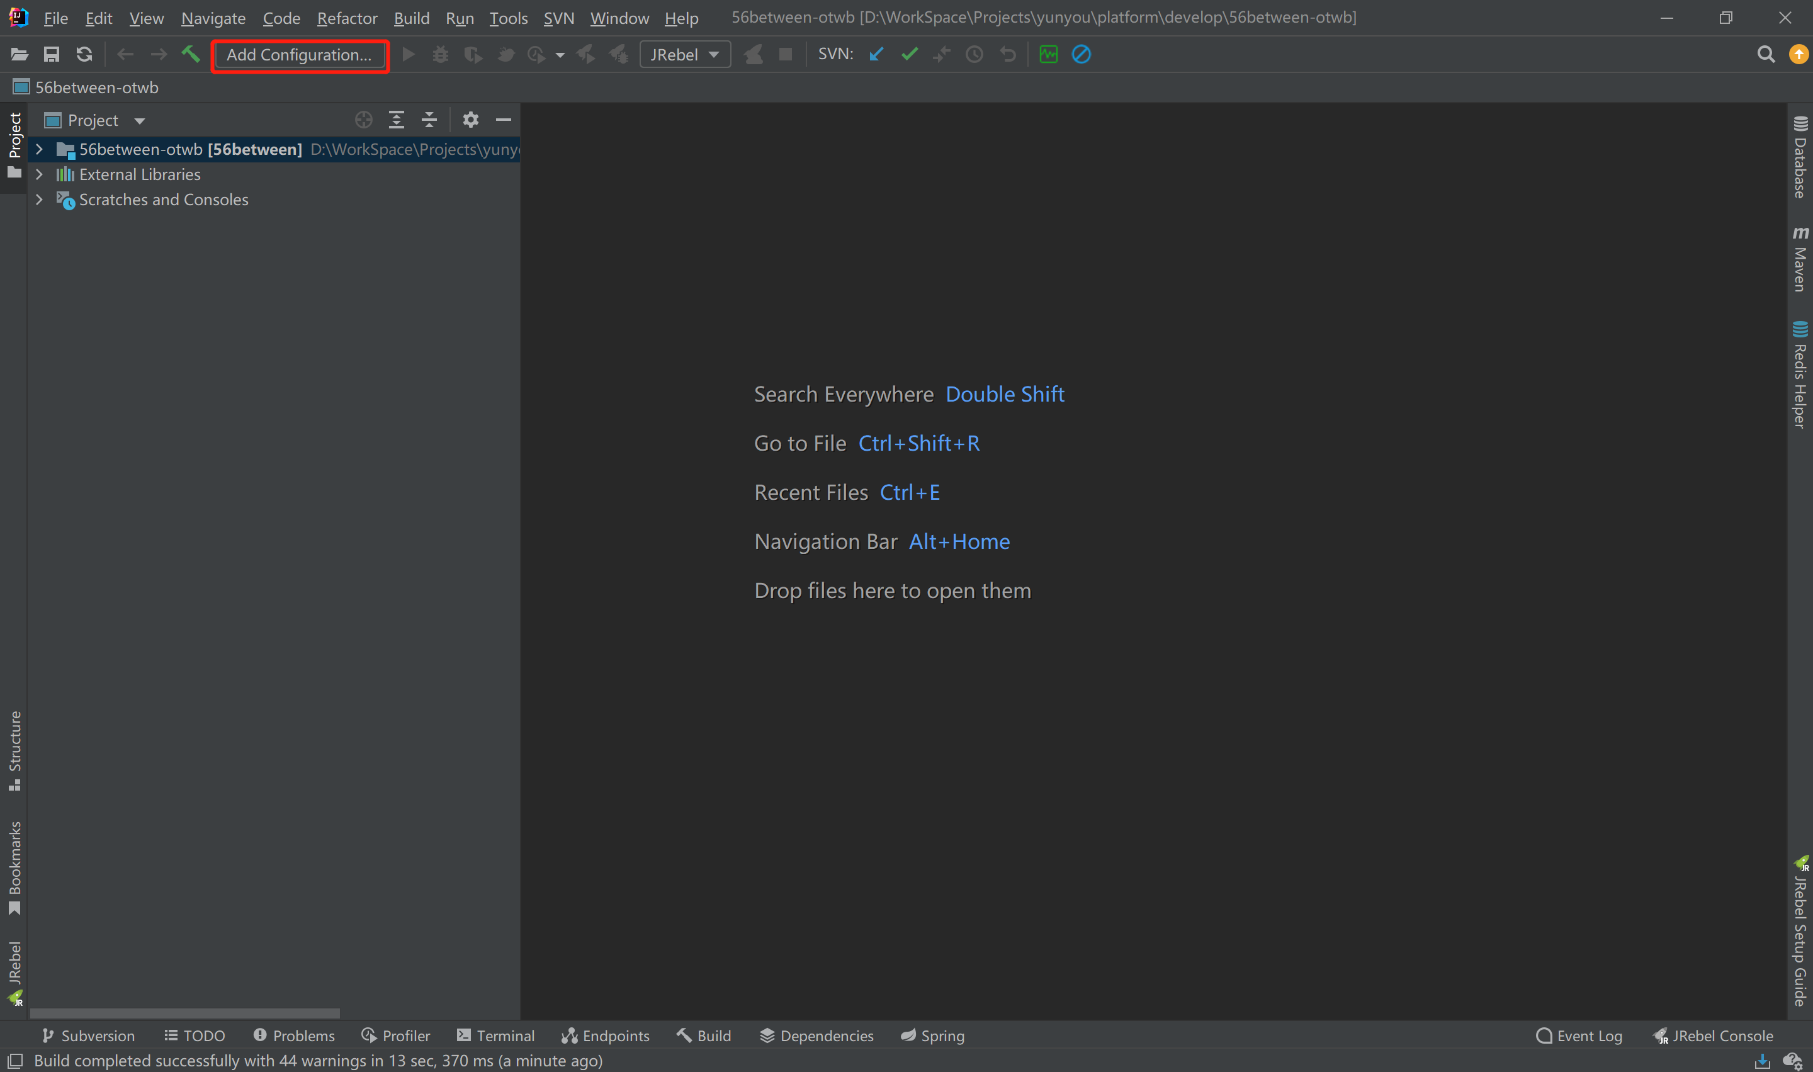Expand all in Project panel
Screen dimensions: 1813x1072
tap(397, 120)
